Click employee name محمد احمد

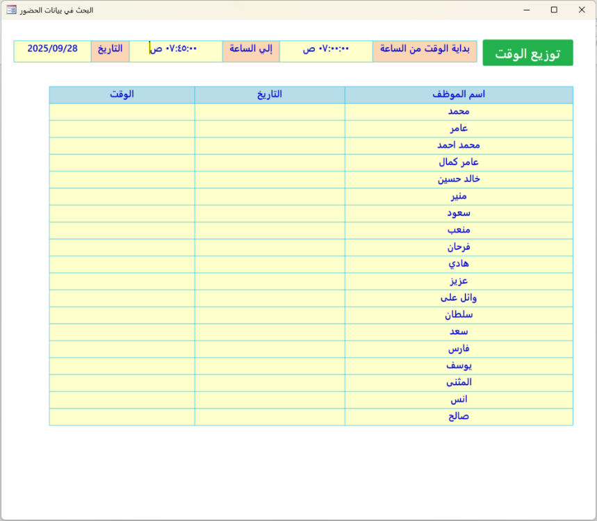coord(459,145)
